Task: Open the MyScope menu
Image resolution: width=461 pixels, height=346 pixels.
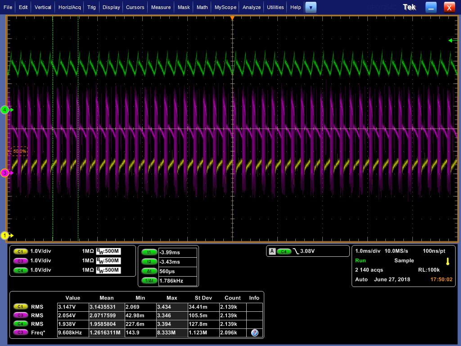Action: 225,7
